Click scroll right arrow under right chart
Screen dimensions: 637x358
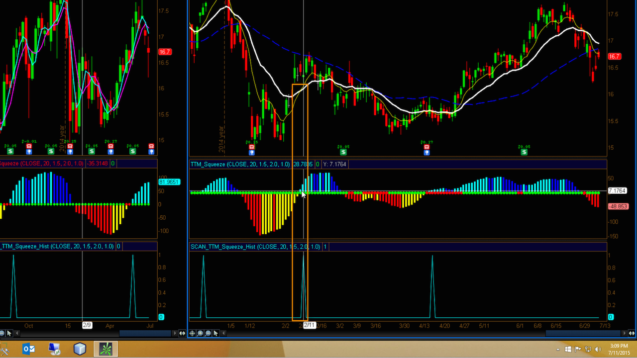(624, 333)
